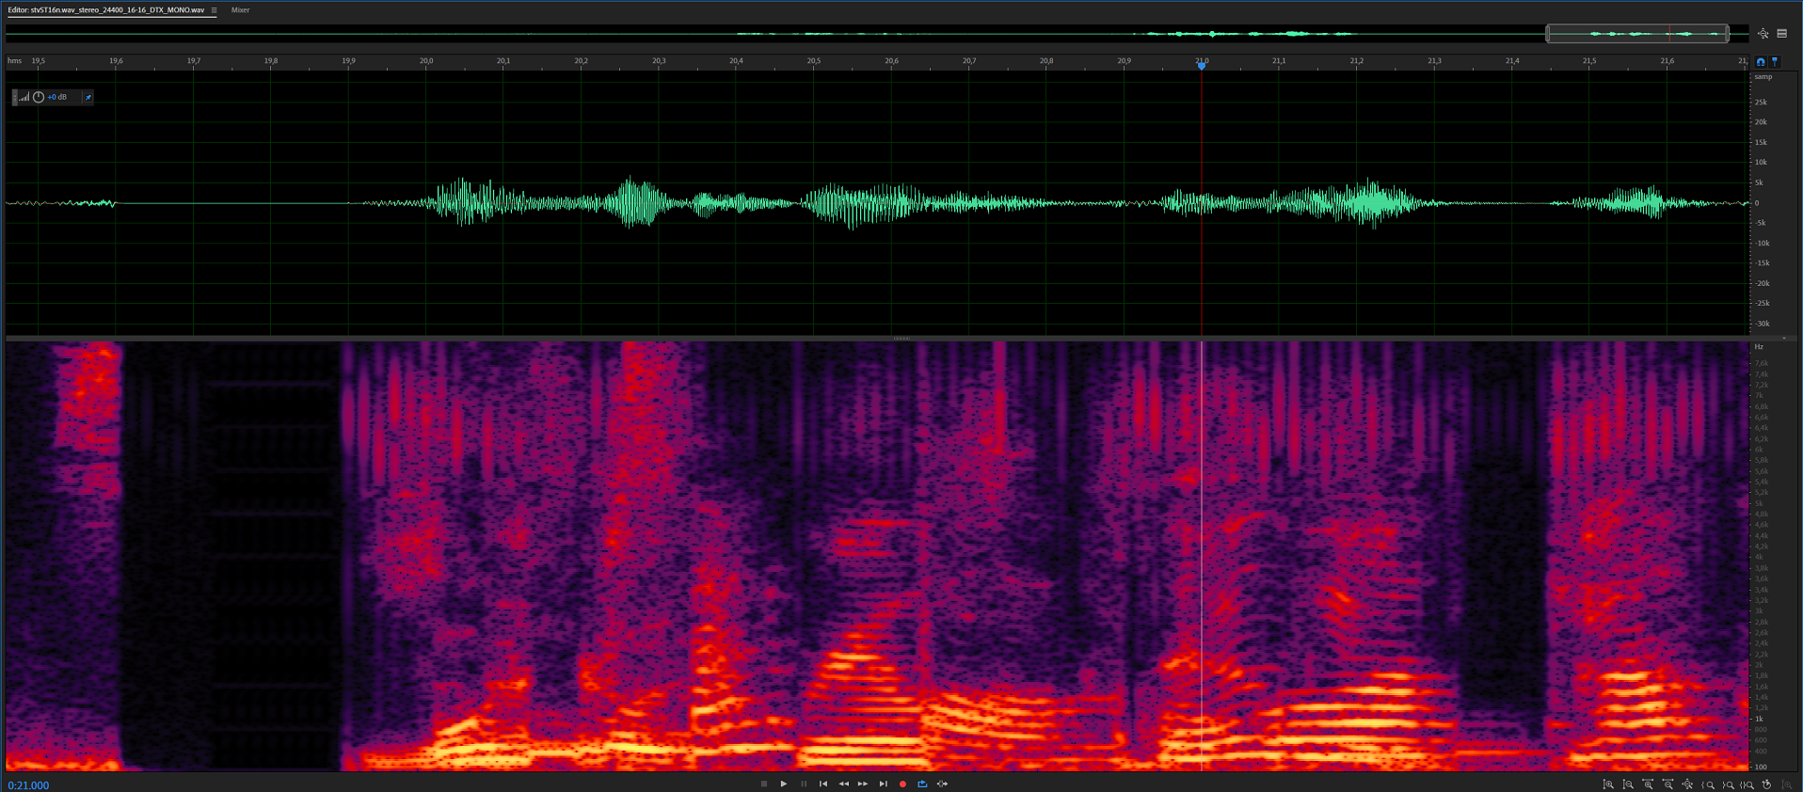
Task: Move playhead to next marker
Action: click(x=883, y=784)
